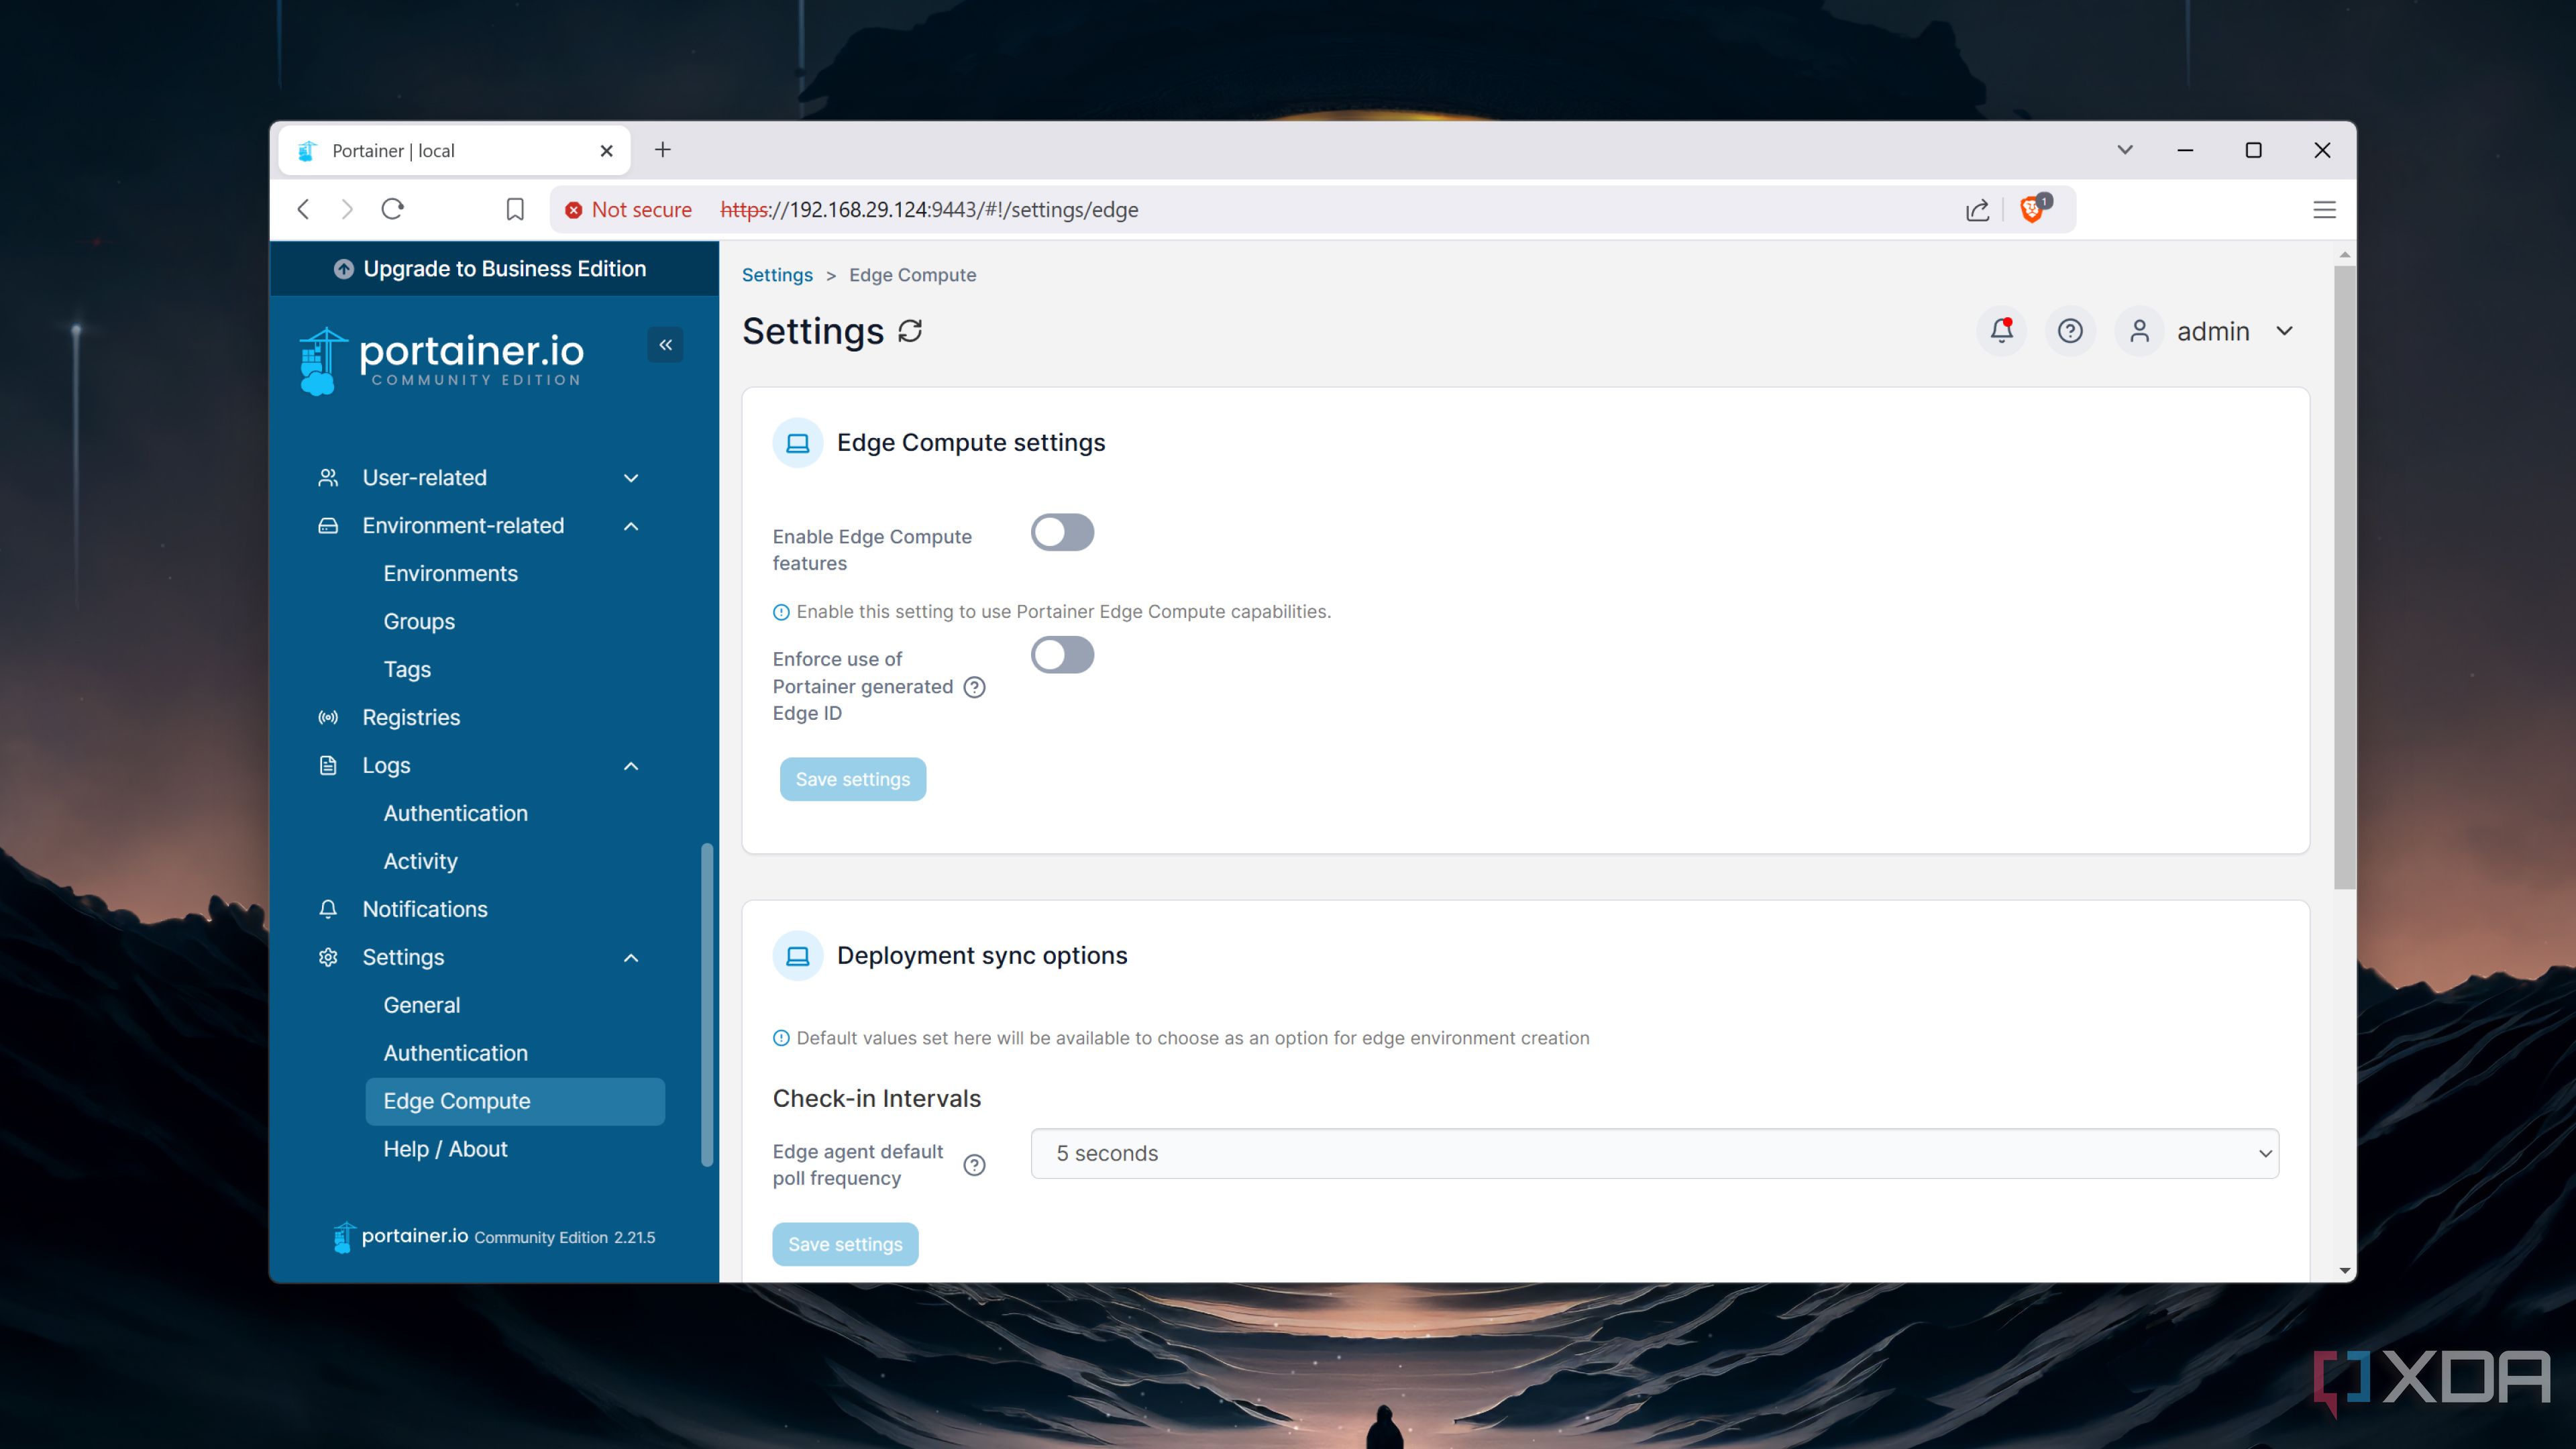Screen dimensions: 2576x1449
Task: Click the admin user avatar icon
Action: pos(2139,331)
